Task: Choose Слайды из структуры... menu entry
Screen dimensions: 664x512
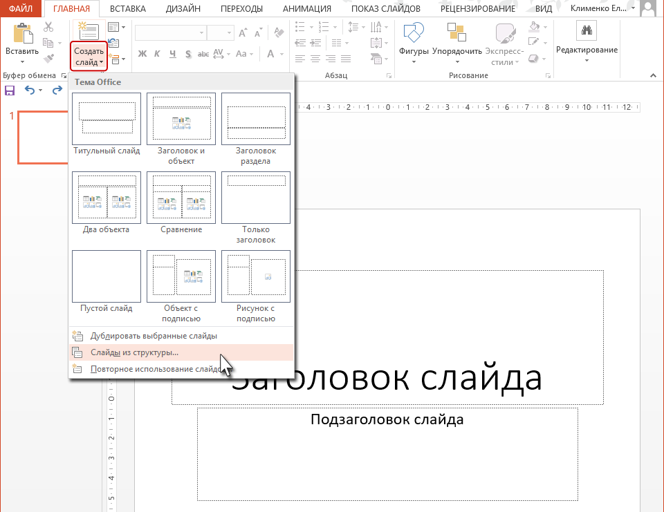Action: point(181,352)
